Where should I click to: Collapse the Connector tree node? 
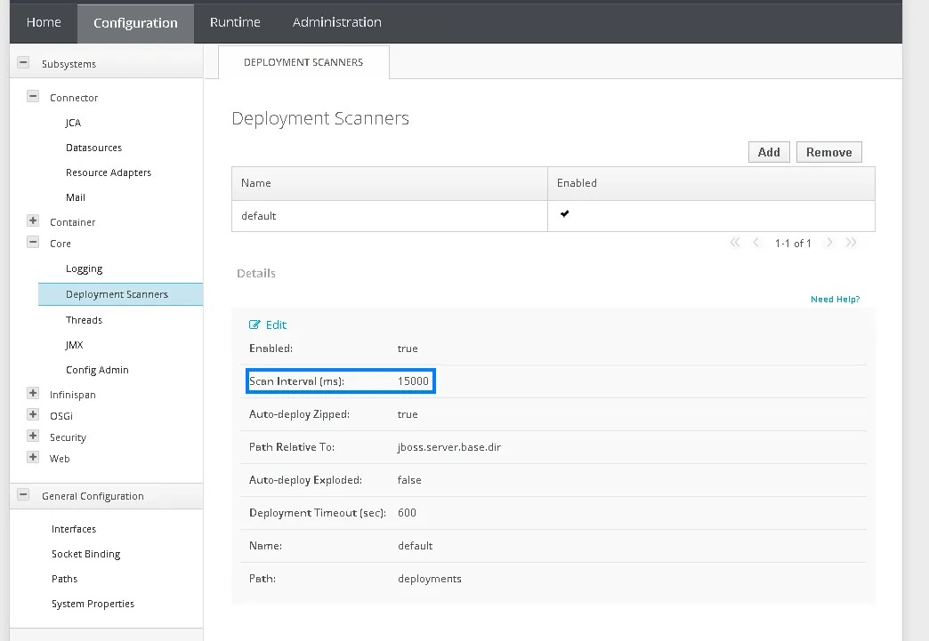[33, 96]
